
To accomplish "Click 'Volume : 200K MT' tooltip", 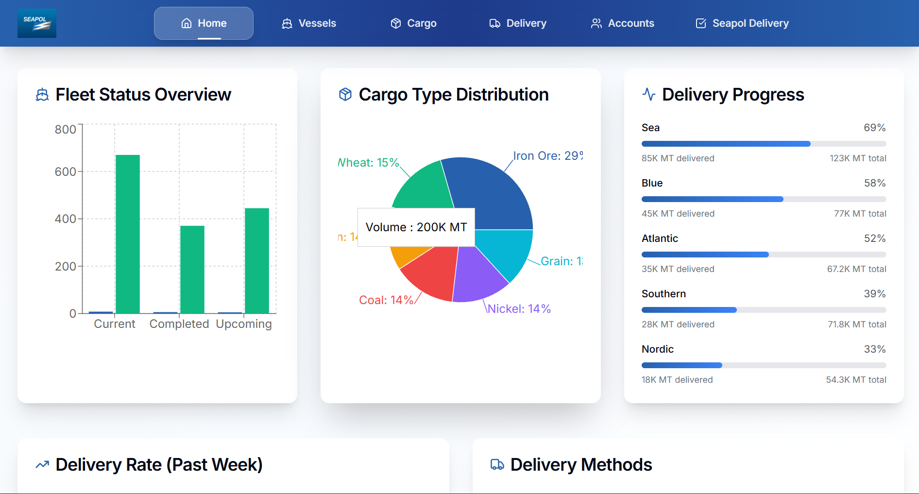I will 416,227.
